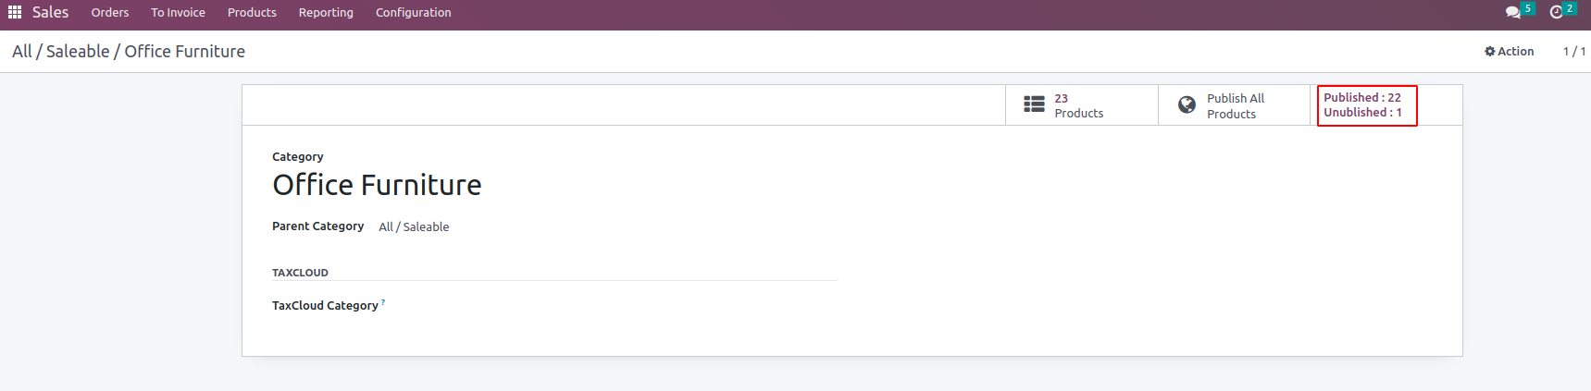The image size is (1591, 391).
Task: Open the Orders menu
Action: point(110,12)
